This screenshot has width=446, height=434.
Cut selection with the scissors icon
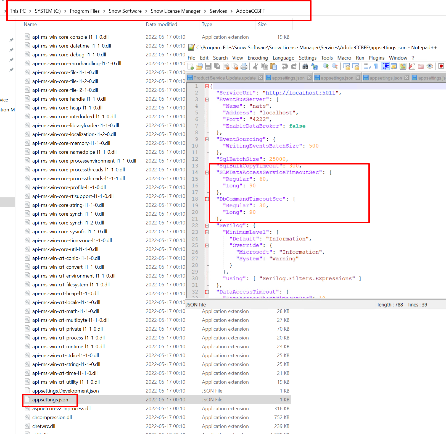pos(255,66)
